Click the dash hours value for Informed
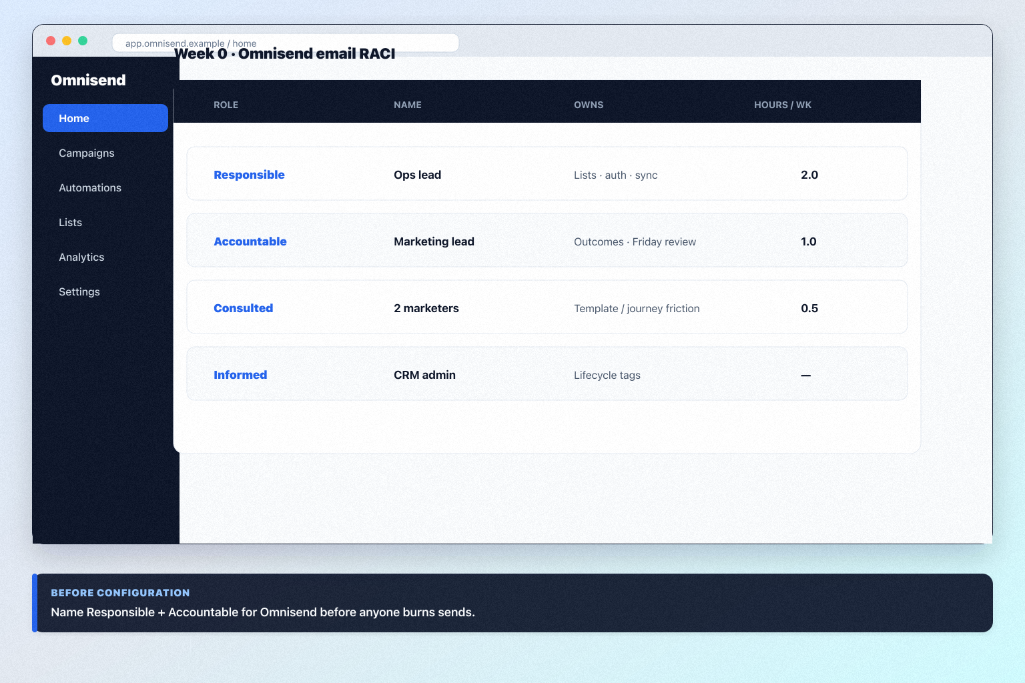 (806, 376)
